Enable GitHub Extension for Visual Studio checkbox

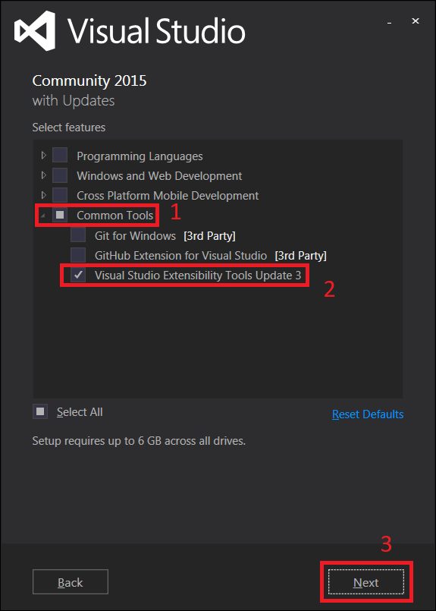78,255
